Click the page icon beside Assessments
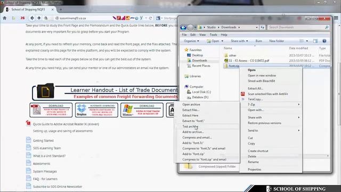The image size is (341, 192). tap(28, 163)
